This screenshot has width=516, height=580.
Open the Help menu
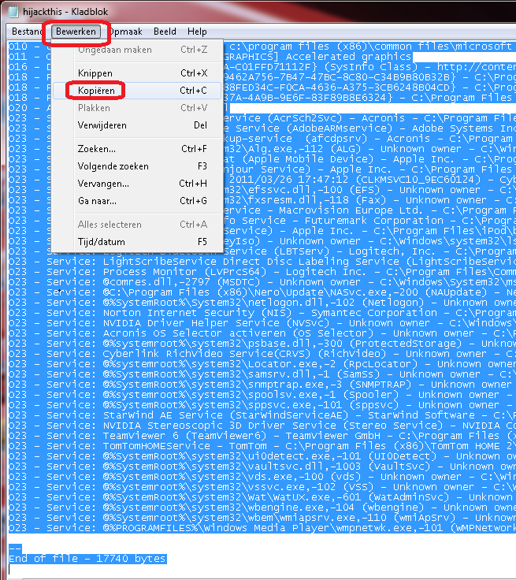click(197, 32)
